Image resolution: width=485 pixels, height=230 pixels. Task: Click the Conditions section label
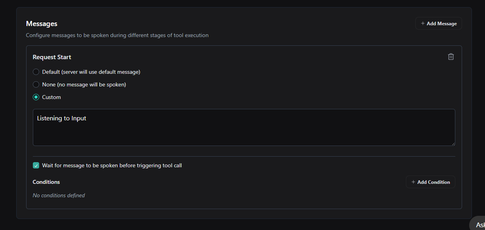click(46, 182)
